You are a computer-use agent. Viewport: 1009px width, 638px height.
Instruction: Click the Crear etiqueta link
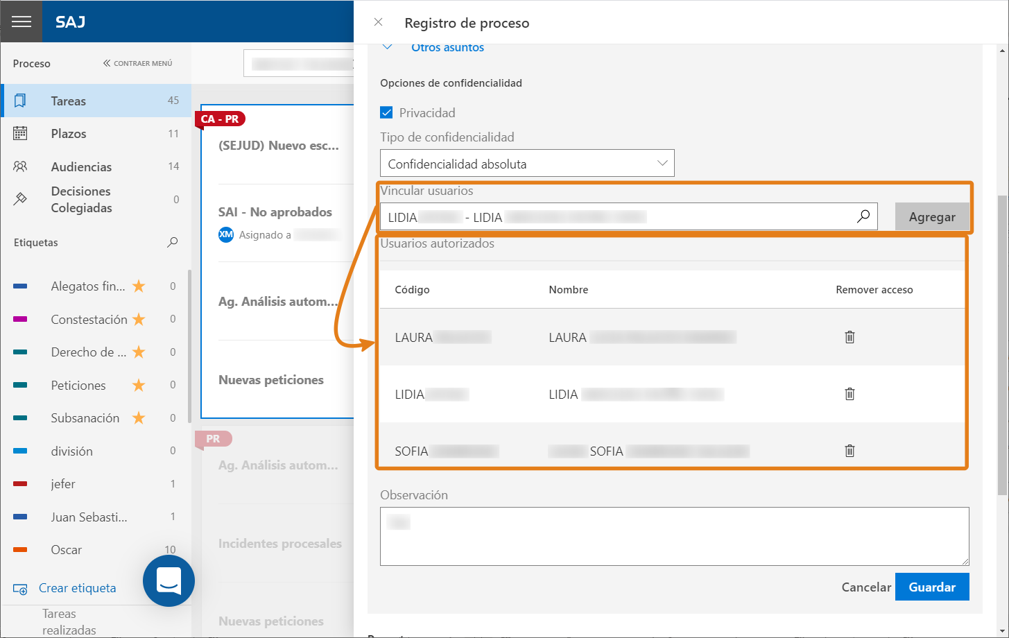coord(77,587)
